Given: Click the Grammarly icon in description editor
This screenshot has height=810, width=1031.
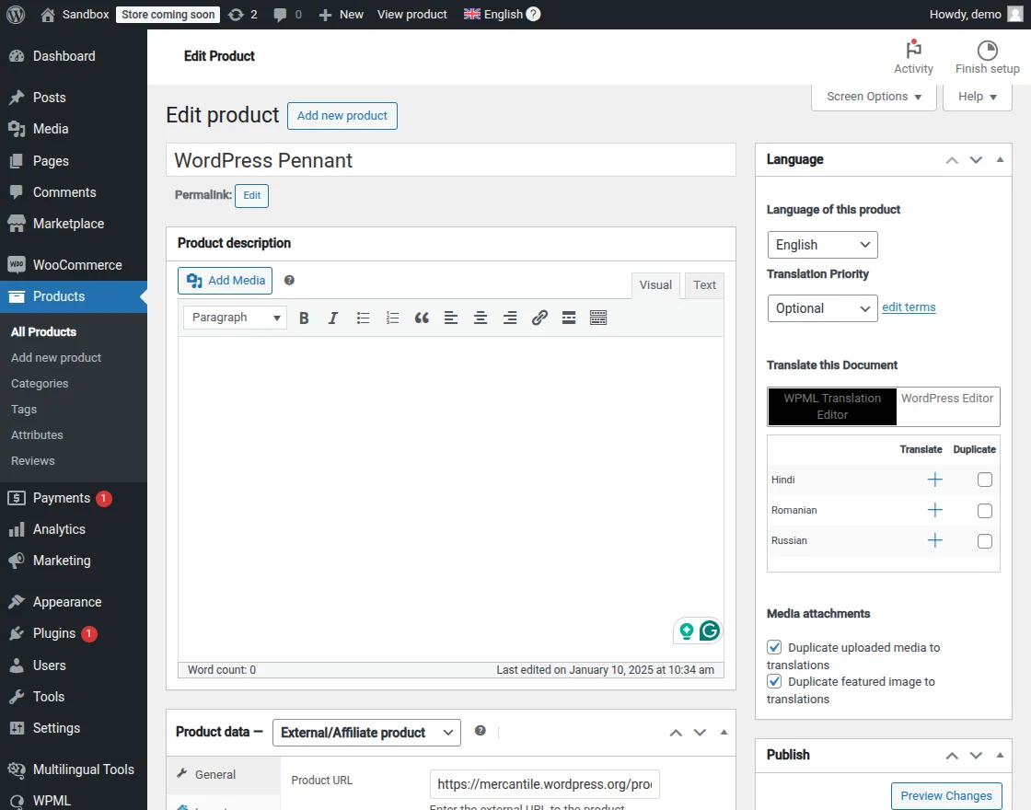Looking at the screenshot, I should (x=710, y=631).
